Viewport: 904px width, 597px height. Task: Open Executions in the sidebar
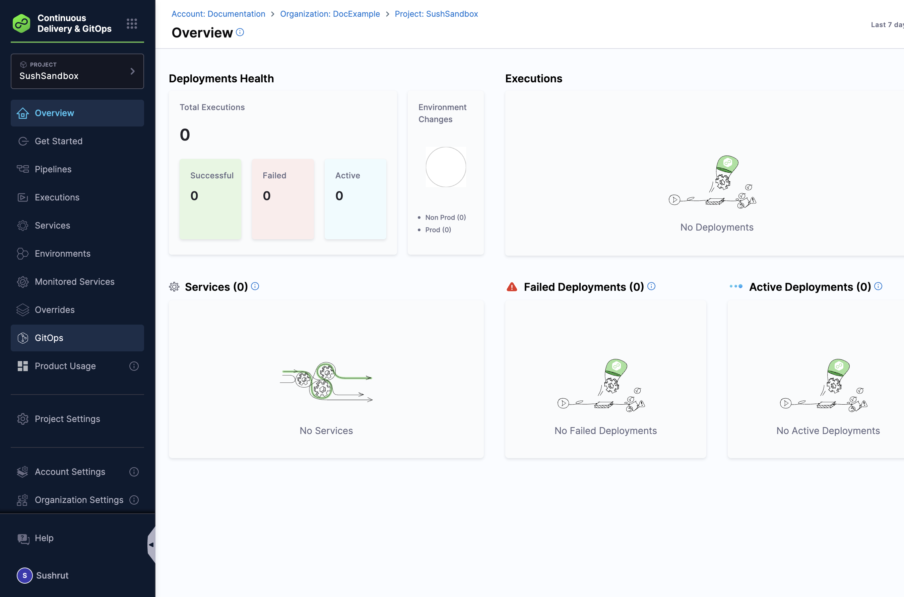pos(77,197)
